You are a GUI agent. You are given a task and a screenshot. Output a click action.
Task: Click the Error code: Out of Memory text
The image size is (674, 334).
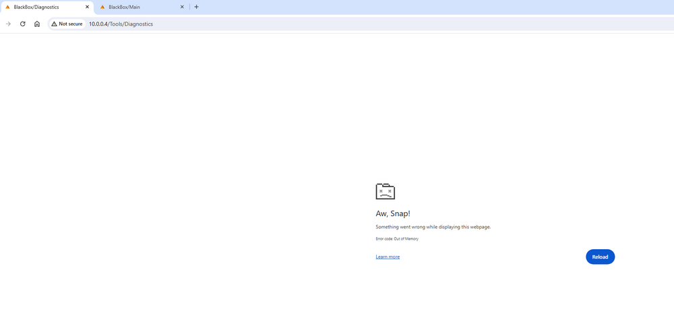(397, 238)
